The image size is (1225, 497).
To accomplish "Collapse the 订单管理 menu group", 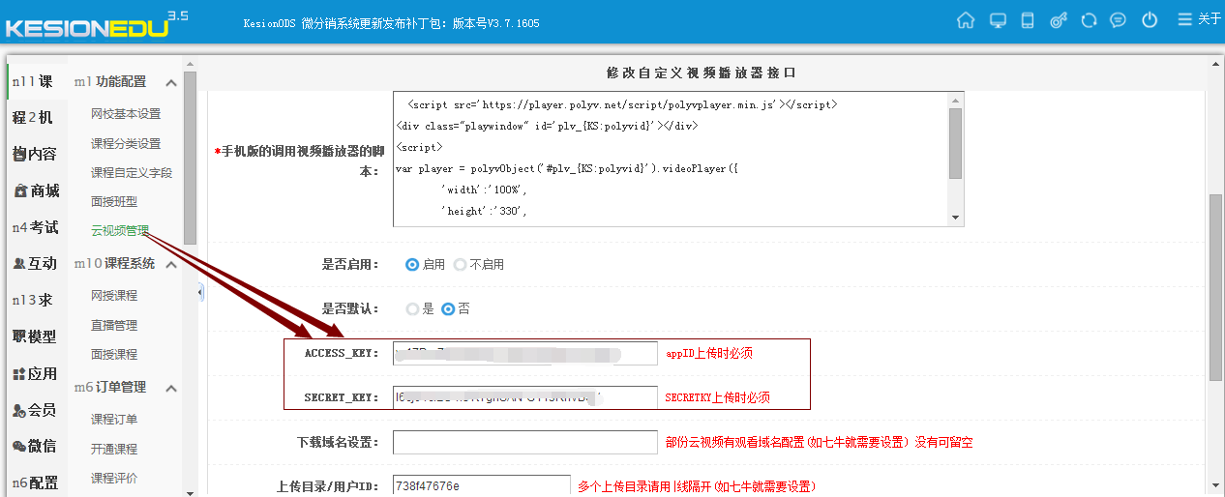I will (171, 388).
